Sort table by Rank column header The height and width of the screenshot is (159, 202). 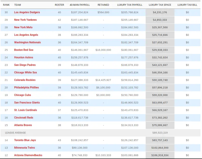tap(6, 5)
